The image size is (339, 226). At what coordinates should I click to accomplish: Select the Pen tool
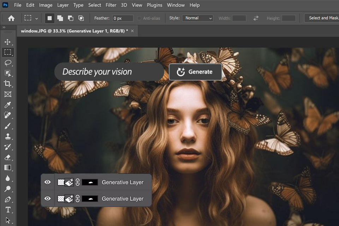pos(8,200)
